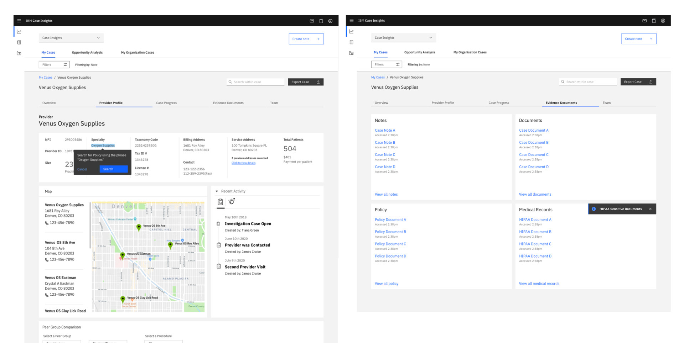684x343 pixels.
Task: Select analytics chart icon in left sidebar
Action: coord(19,32)
